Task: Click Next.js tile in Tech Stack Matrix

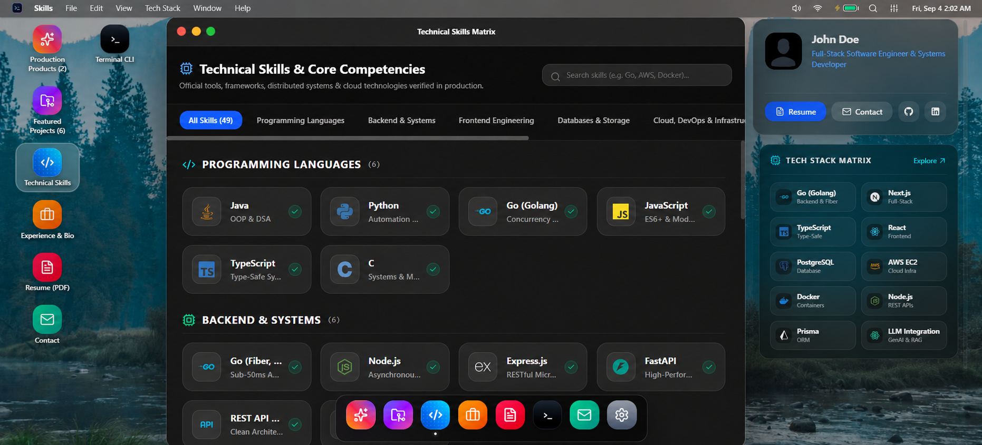Action: click(x=904, y=197)
